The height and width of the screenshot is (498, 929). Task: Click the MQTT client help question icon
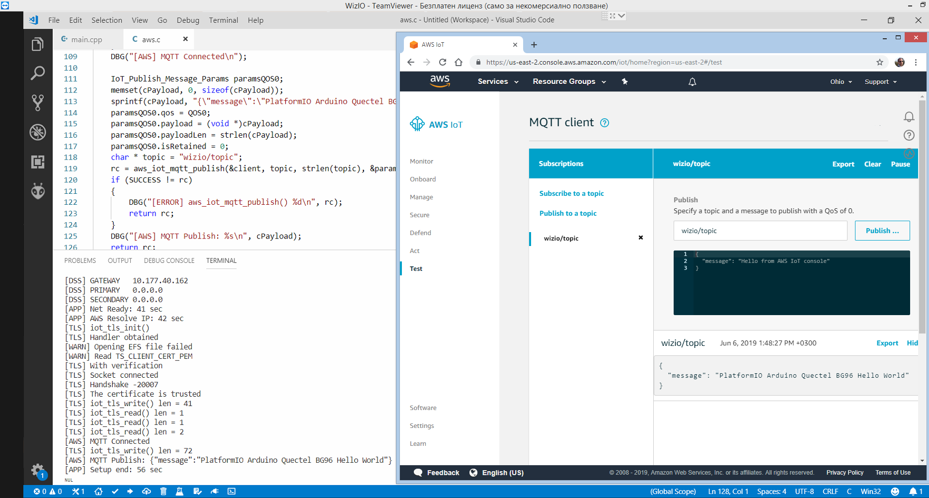click(x=605, y=123)
